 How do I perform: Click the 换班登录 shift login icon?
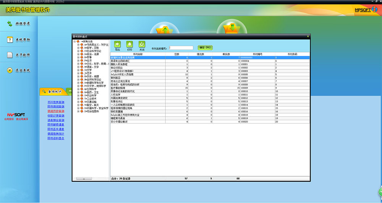click(x=10, y=24)
